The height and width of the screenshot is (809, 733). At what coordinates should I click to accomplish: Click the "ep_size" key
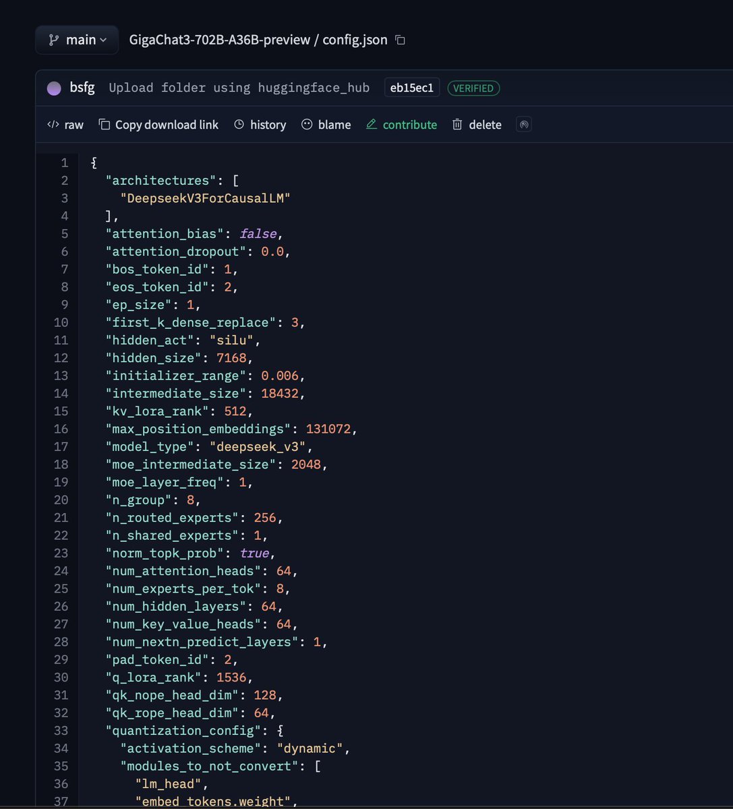pyautogui.click(x=139, y=305)
